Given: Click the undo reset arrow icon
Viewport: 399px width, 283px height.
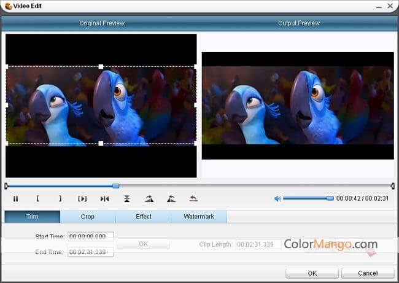Looking at the screenshot, I should tap(193, 199).
